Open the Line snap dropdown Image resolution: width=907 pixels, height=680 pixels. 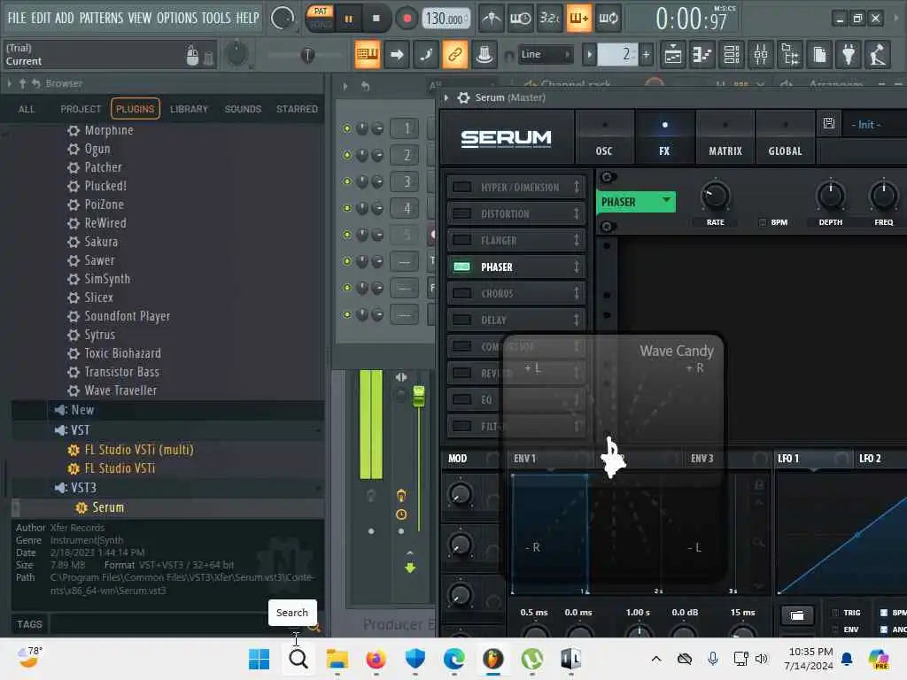[x=546, y=54]
